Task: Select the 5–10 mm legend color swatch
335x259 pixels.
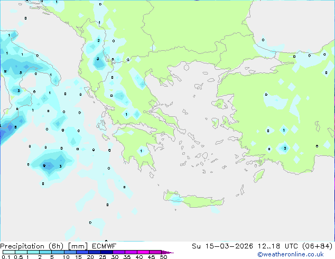Action: coord(58,252)
